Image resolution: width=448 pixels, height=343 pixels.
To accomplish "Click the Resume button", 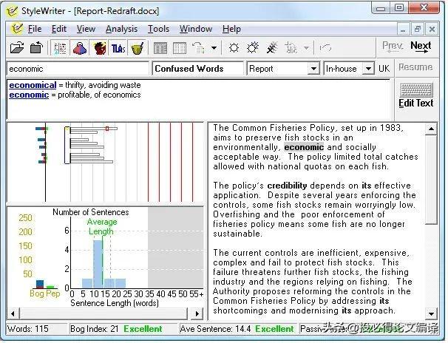I will (x=415, y=67).
